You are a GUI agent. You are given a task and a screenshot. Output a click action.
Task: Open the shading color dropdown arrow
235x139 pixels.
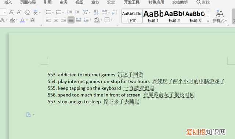(101, 20)
